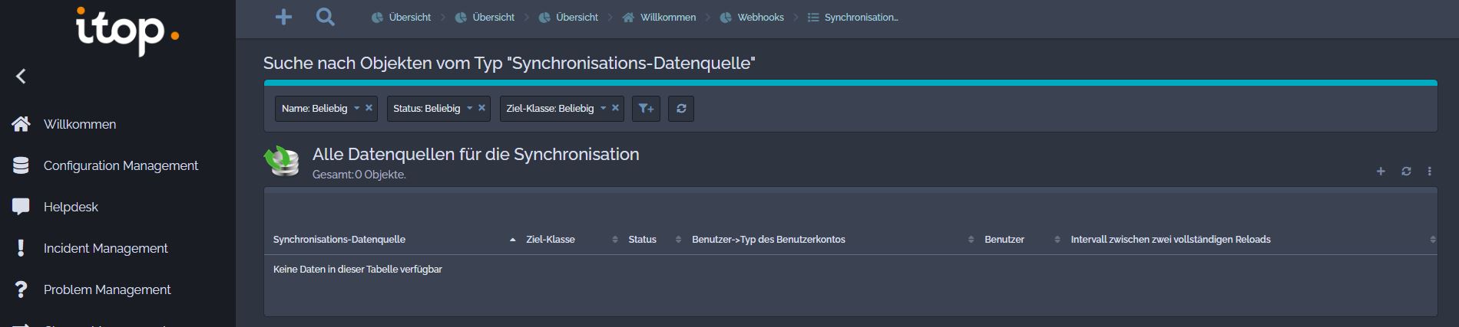This screenshot has width=1459, height=327.
Task: Open global search magnifier icon
Action: (x=325, y=17)
